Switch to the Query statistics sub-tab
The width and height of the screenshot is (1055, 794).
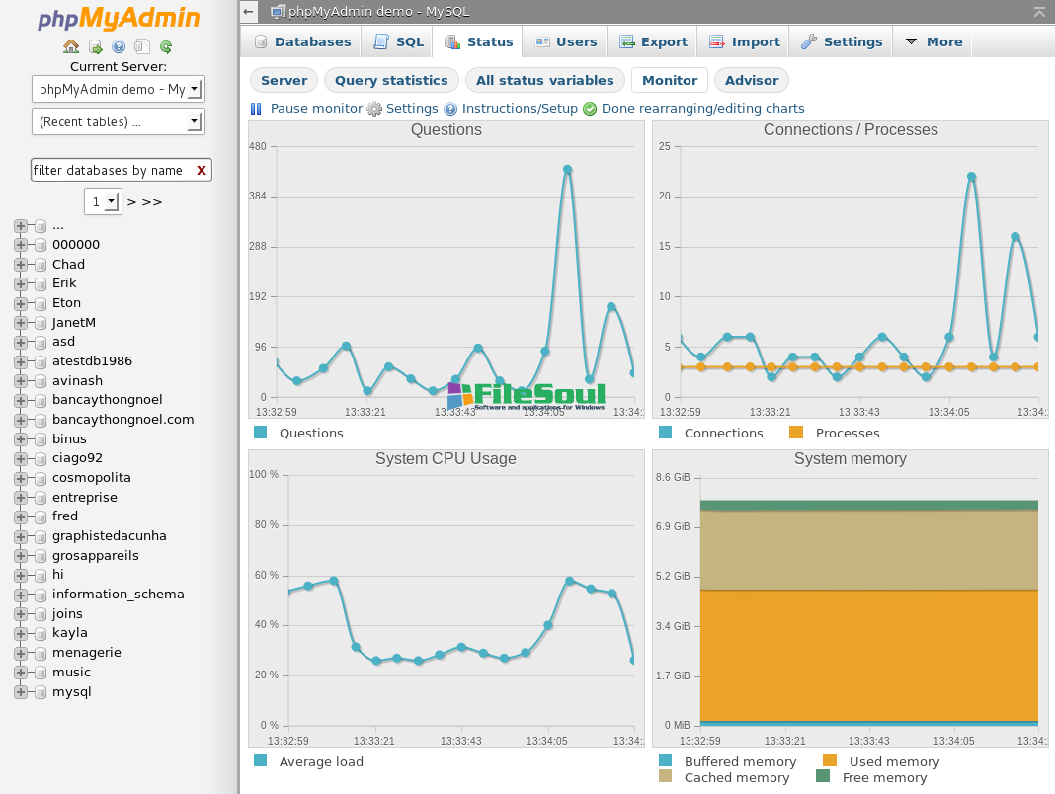(x=391, y=80)
